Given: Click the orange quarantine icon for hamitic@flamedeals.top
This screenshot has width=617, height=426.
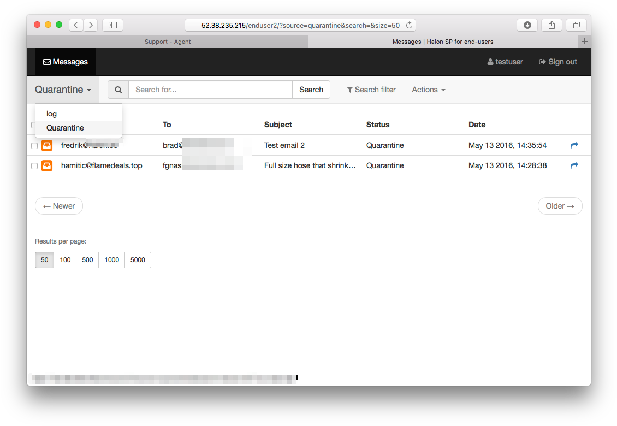Looking at the screenshot, I should (47, 165).
